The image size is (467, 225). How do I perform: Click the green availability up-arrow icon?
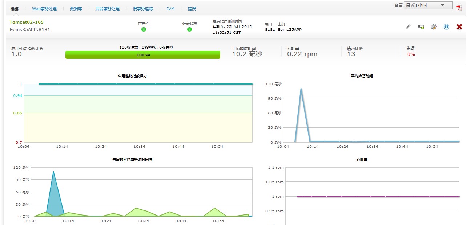144,29
